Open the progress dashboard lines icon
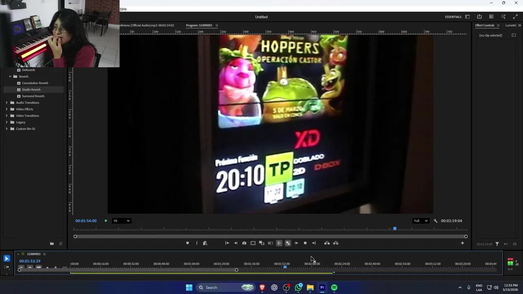This screenshot has height=294, width=523. [491, 17]
